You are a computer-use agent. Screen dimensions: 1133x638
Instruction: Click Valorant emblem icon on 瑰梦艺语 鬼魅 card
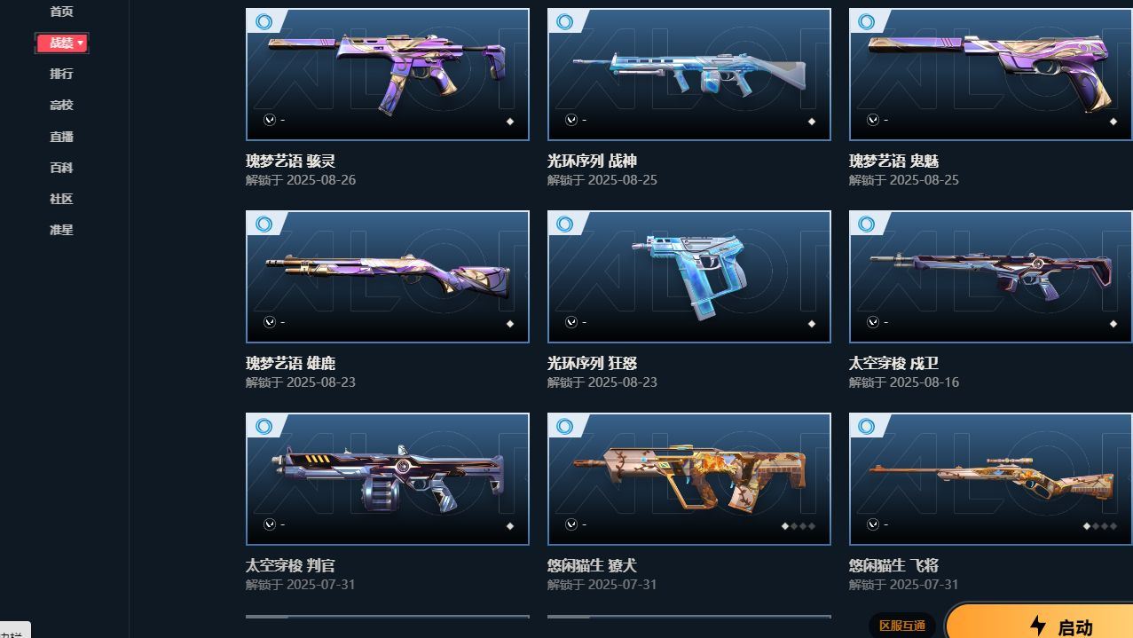pyautogui.click(x=873, y=120)
